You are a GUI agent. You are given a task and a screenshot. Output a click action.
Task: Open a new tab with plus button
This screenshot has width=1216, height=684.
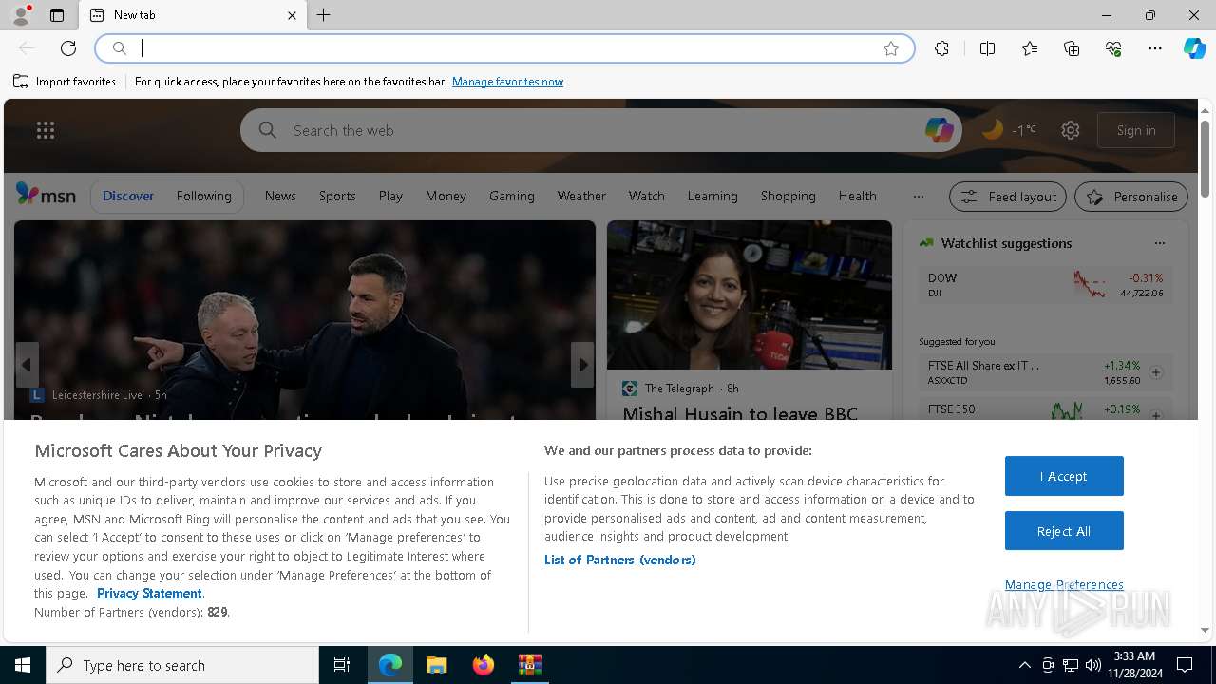point(324,15)
